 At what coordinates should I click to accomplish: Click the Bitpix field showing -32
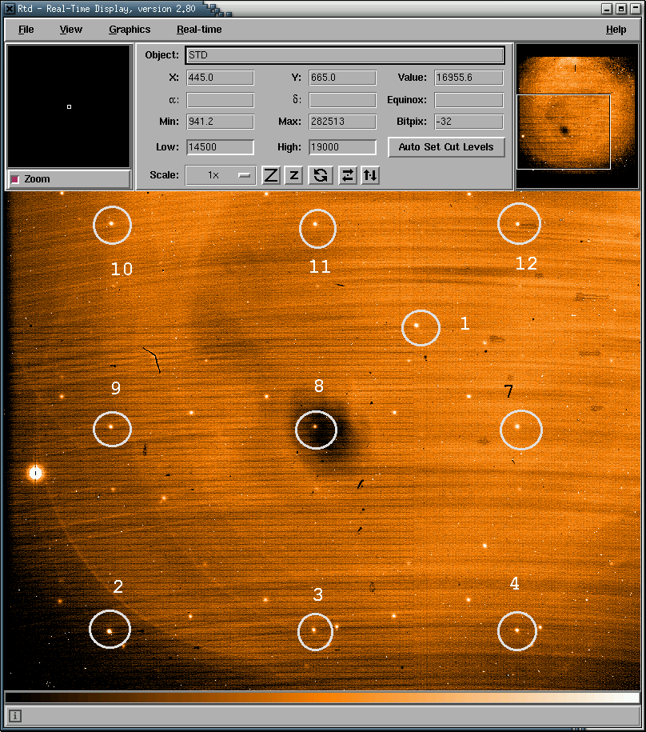pos(469,122)
